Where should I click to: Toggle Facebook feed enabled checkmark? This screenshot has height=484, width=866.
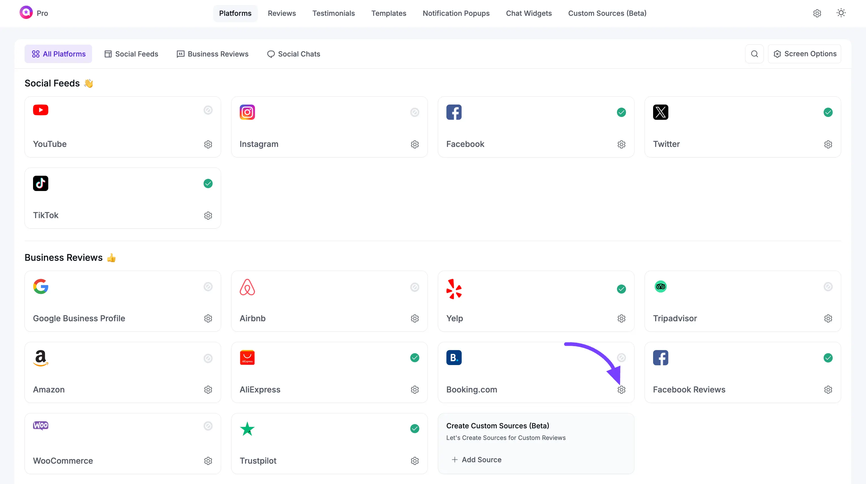(621, 112)
